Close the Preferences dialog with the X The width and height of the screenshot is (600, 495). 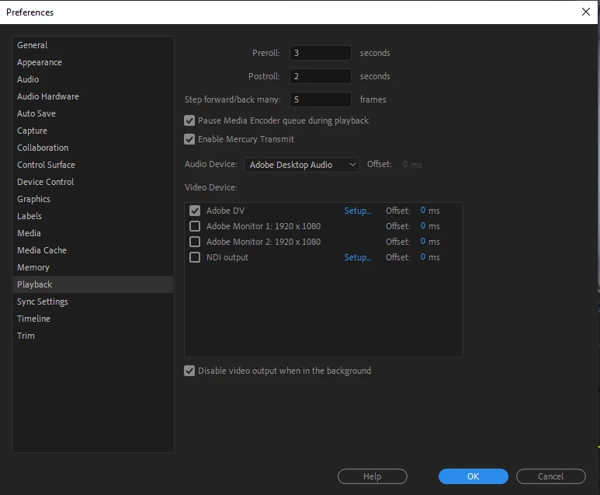point(586,12)
